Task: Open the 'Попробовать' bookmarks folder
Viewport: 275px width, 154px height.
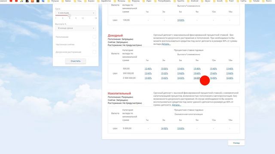Action: (x=162, y=1)
